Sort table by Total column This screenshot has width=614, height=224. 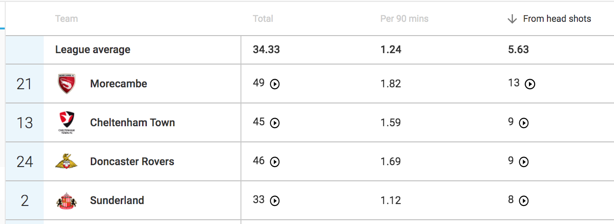(x=263, y=19)
